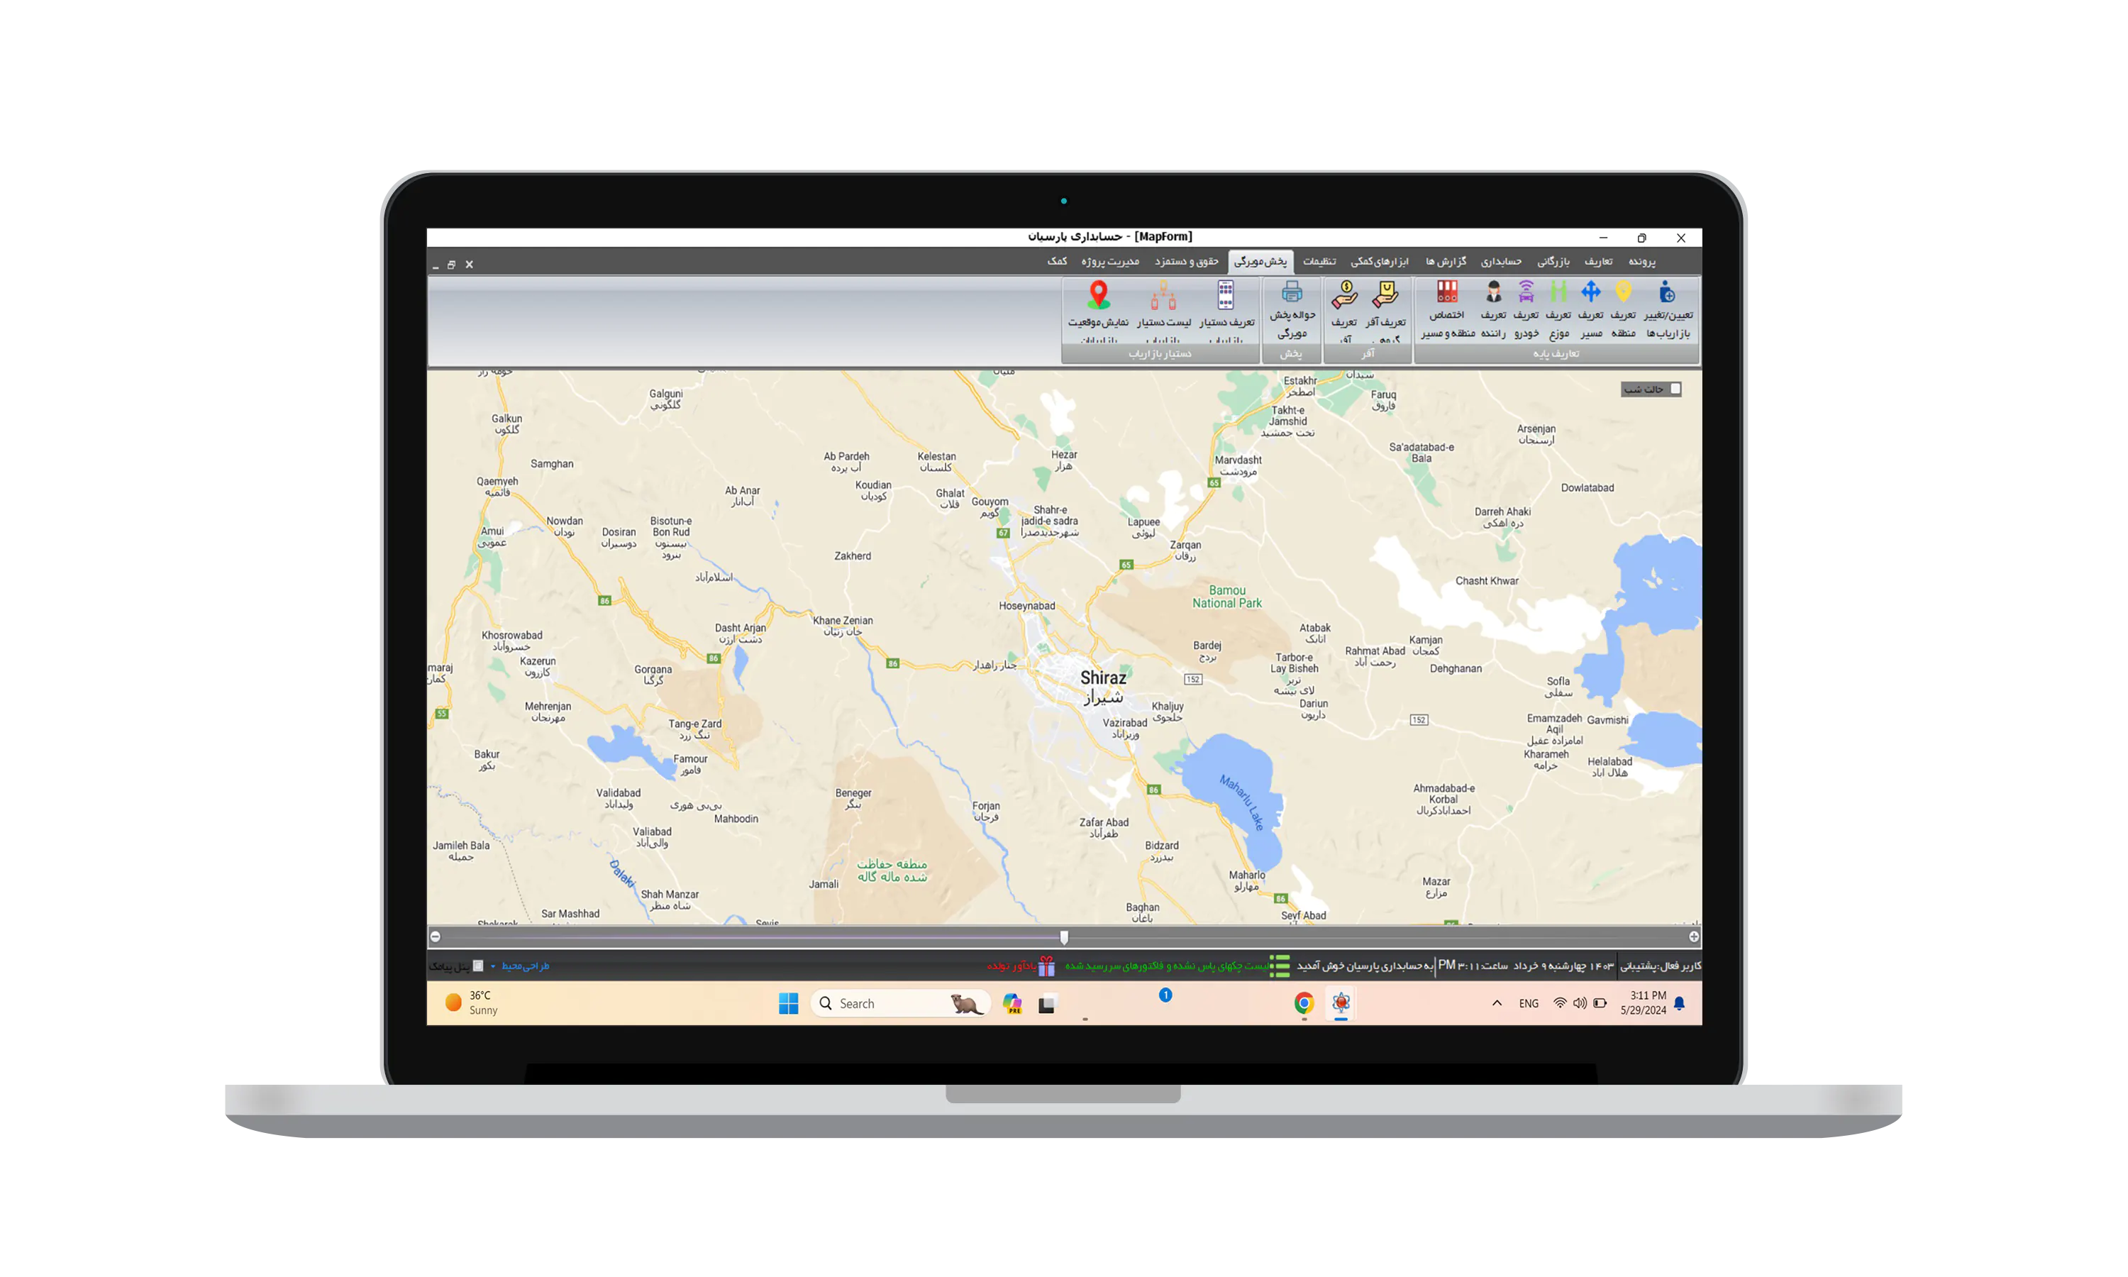Image resolution: width=2128 pixels, height=1277 pixels.
Task: Click the طراحی محیط link in status bar
Action: pyautogui.click(x=526, y=966)
